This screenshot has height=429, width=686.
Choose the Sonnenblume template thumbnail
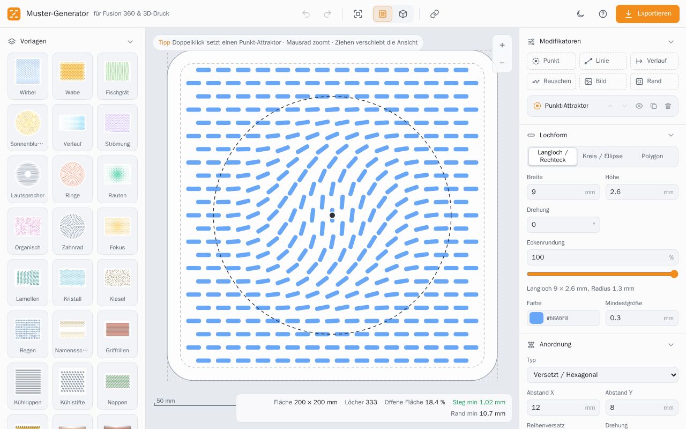[x=28, y=128]
